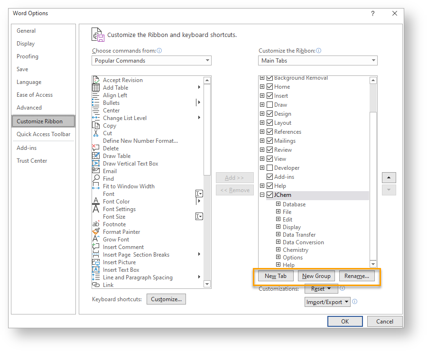
Task: Click the move-up arrow beside the tab list
Action: [389, 177]
